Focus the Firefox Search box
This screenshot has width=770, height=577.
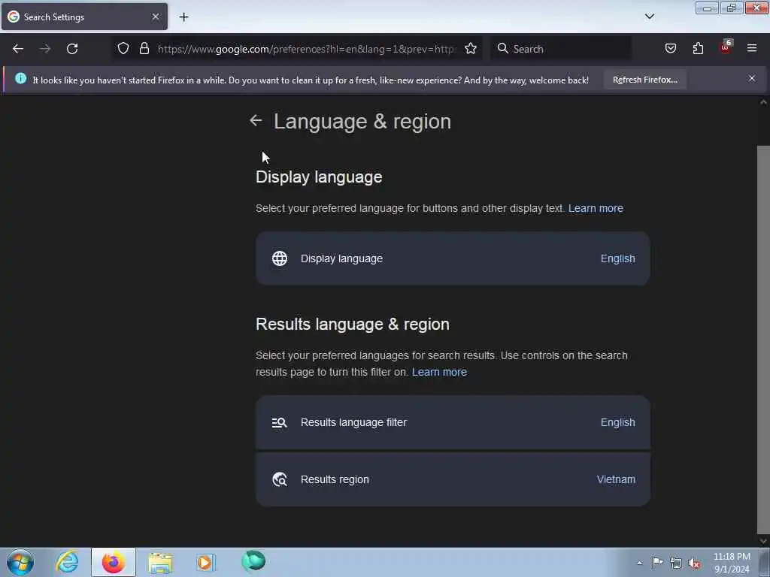tap(561, 49)
